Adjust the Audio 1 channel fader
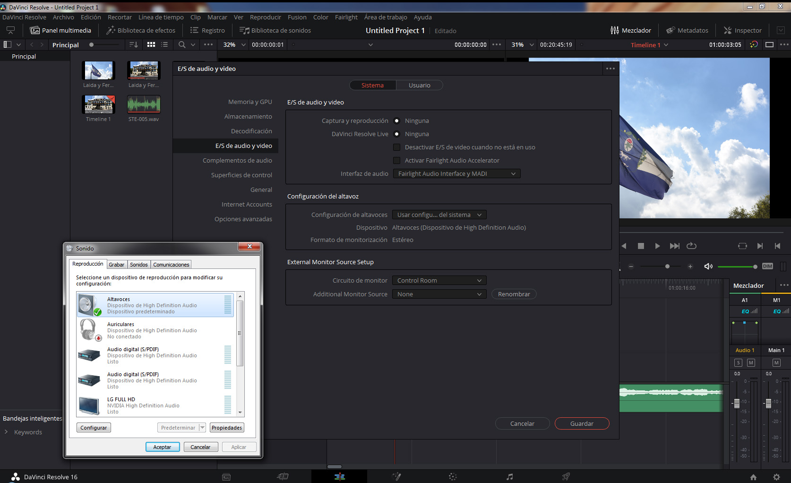 point(737,403)
